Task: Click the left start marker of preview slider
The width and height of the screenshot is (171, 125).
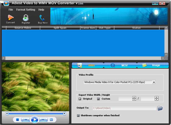Action: tap(7, 114)
